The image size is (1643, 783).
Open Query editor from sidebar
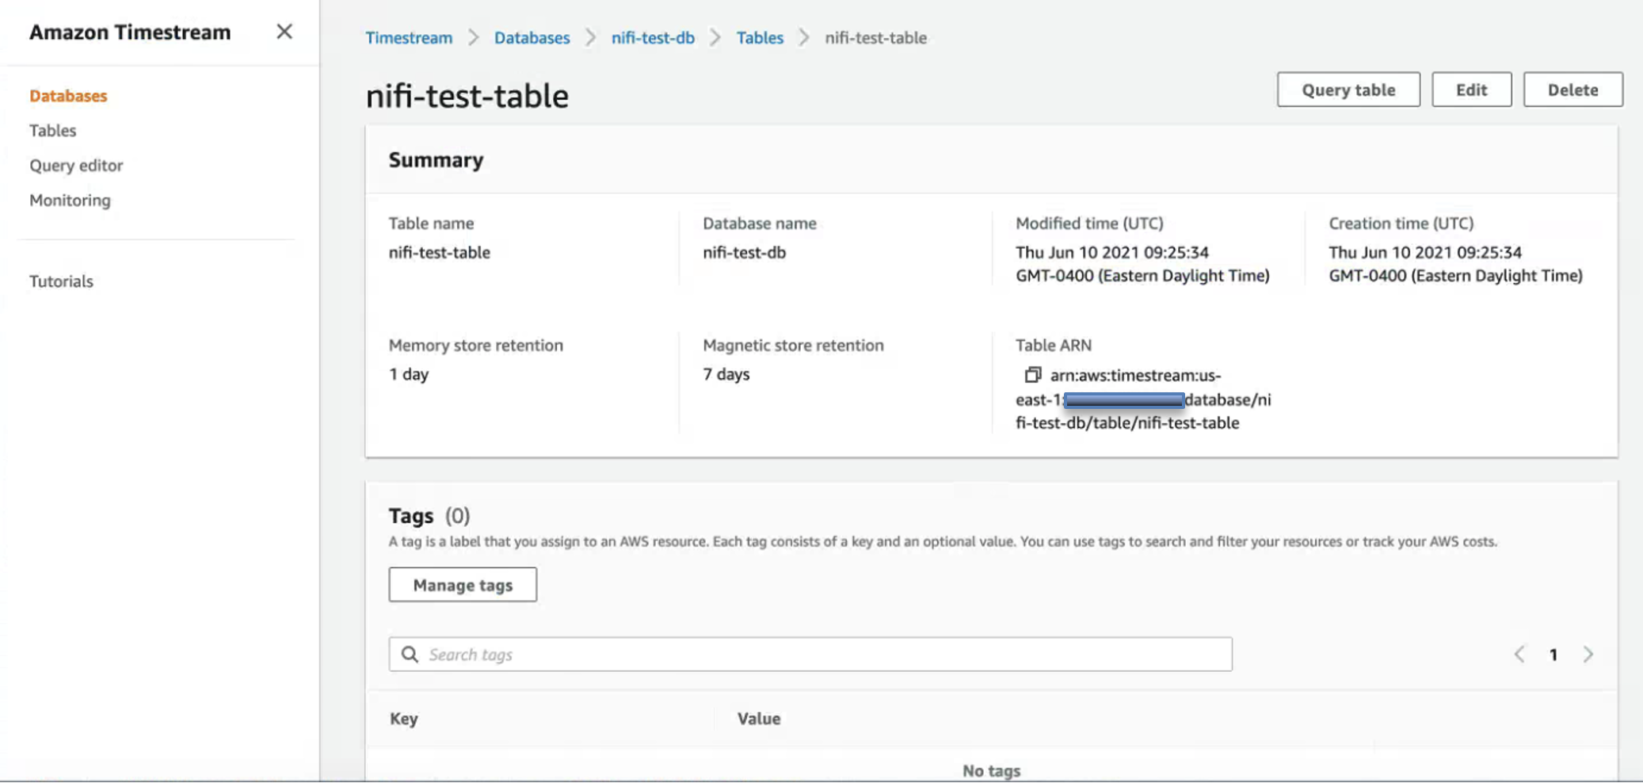click(76, 166)
